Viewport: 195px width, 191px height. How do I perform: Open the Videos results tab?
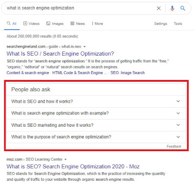pyautogui.click(x=31, y=23)
